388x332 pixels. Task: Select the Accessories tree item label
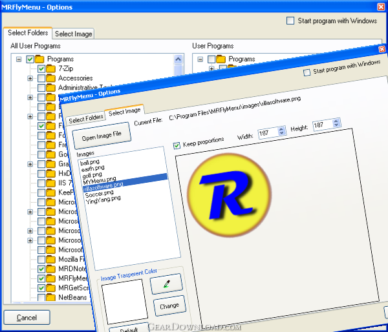click(x=76, y=78)
